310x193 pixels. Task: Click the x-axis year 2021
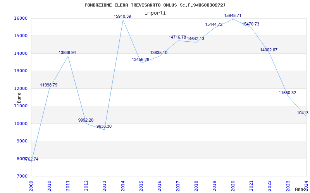[251, 186]
